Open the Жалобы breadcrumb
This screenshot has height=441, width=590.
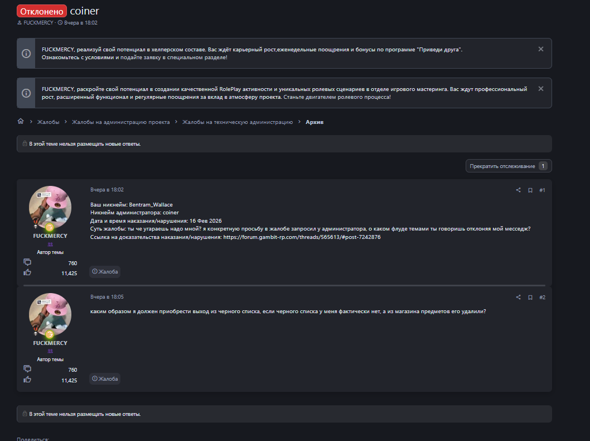tap(48, 122)
